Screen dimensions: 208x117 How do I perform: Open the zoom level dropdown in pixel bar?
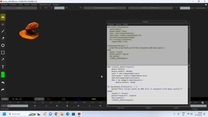coord(5,99)
